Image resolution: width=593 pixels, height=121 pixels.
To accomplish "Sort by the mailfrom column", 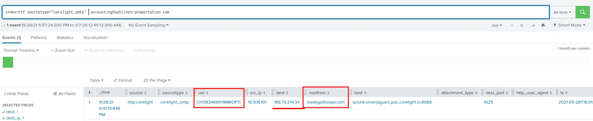I will pos(319,93).
